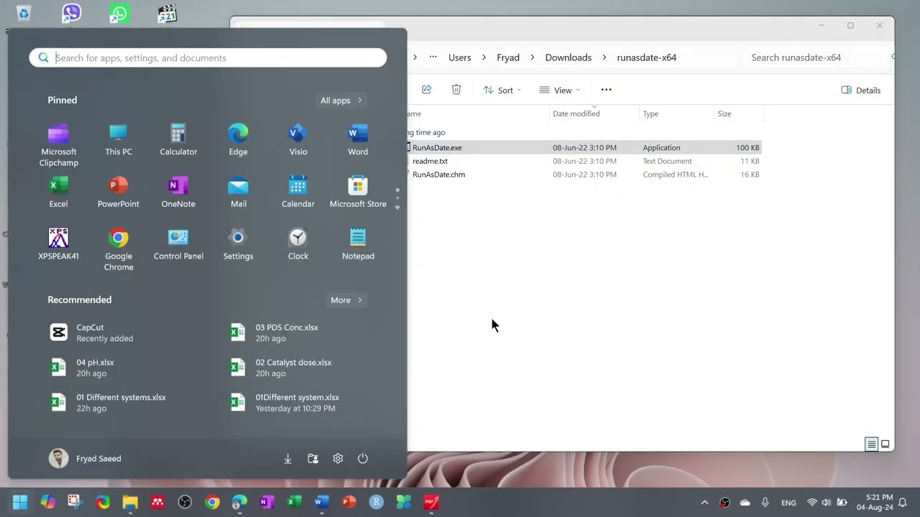Show hidden tray icons chevron

704,503
